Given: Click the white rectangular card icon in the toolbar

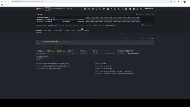Looking at the screenshot, I should point(134,9).
